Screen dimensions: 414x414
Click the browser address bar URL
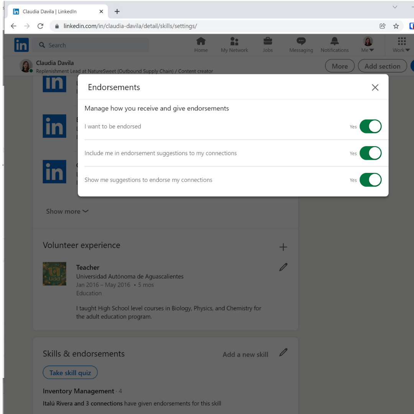[x=130, y=26]
